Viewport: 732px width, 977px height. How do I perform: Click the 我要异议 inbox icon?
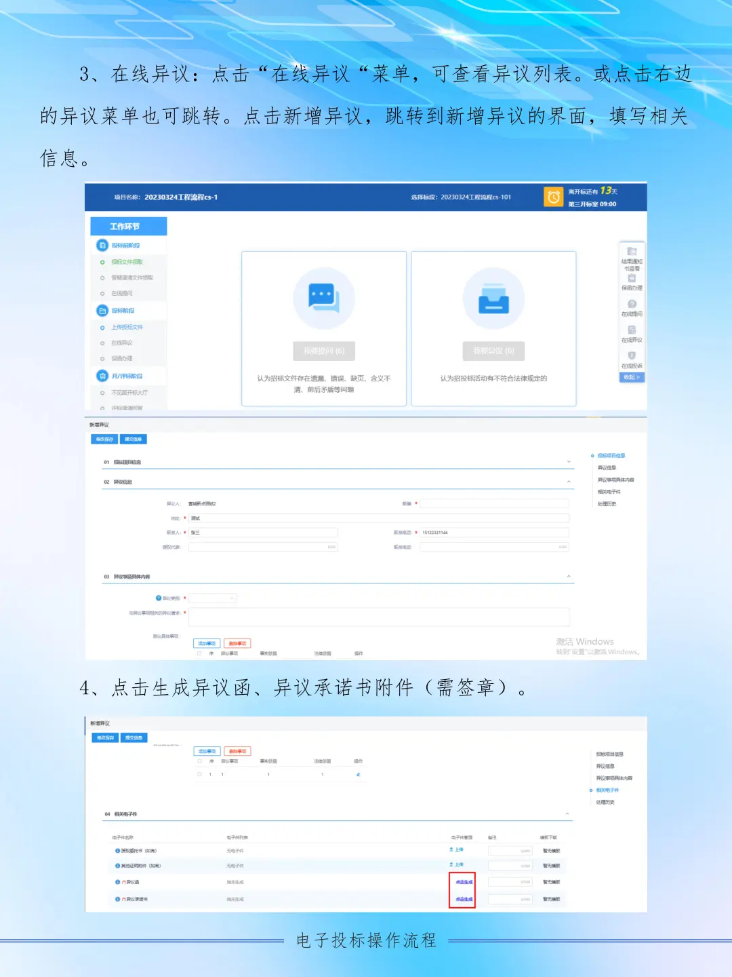[x=493, y=299]
